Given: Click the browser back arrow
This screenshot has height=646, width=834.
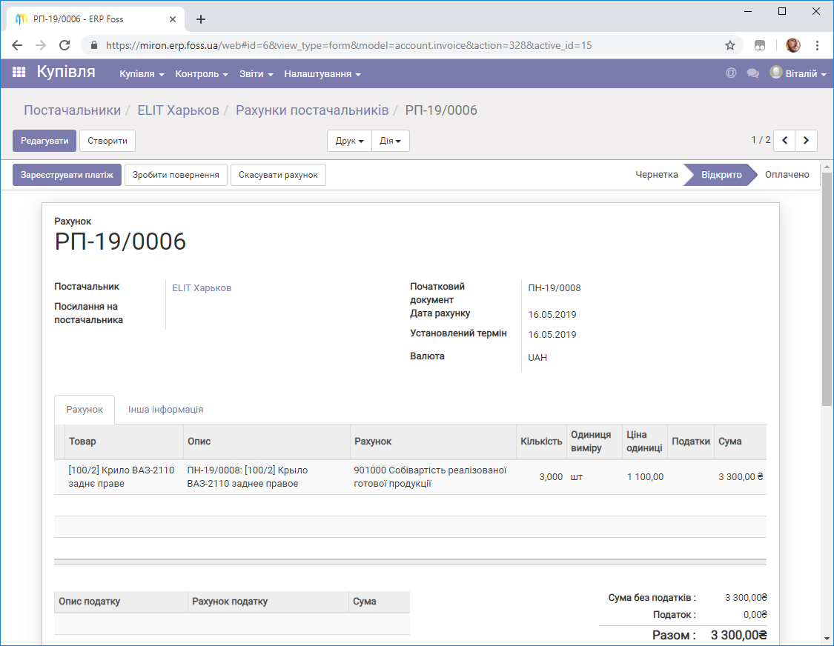Looking at the screenshot, I should (x=17, y=45).
